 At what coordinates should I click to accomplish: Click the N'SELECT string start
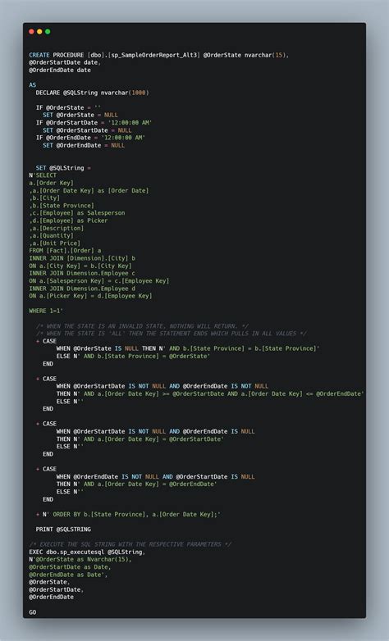43,175
